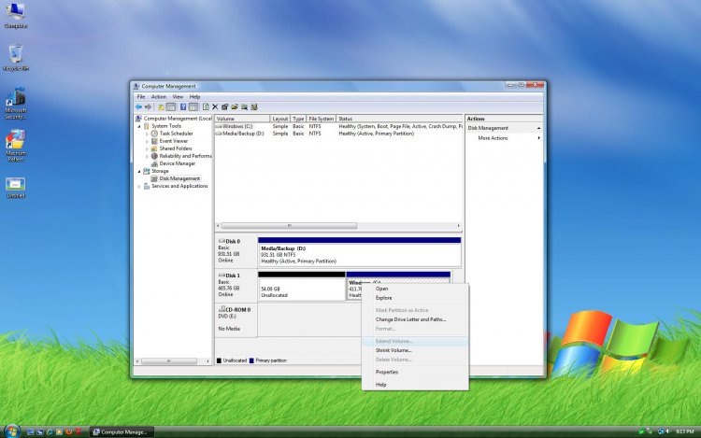Click the open-folder toolbar icon

235,107
